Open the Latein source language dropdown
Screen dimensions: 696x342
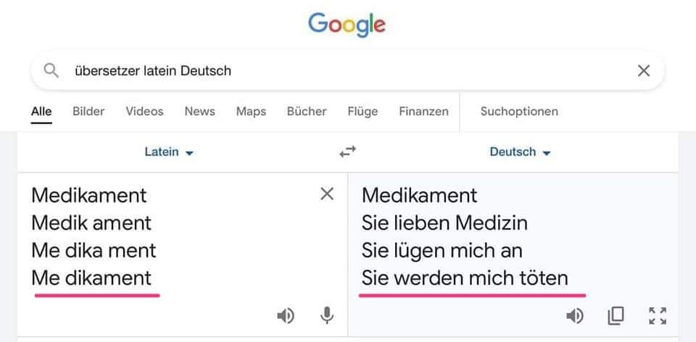pyautogui.click(x=169, y=152)
